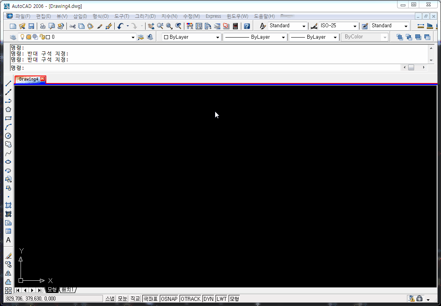Click the Cut scissors icon
The image size is (441, 306).
point(72,26)
